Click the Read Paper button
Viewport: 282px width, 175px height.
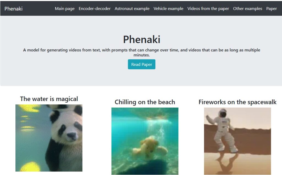tap(142, 64)
